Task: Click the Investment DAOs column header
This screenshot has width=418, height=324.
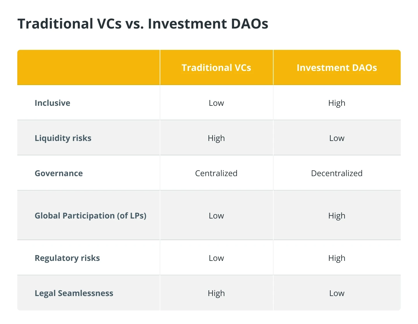Action: pyautogui.click(x=337, y=67)
